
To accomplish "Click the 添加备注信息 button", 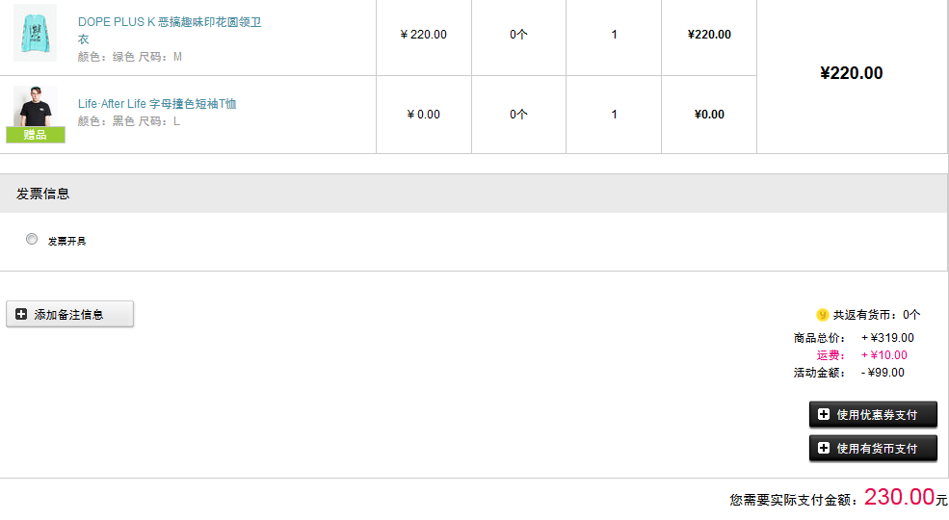I will click(x=69, y=315).
